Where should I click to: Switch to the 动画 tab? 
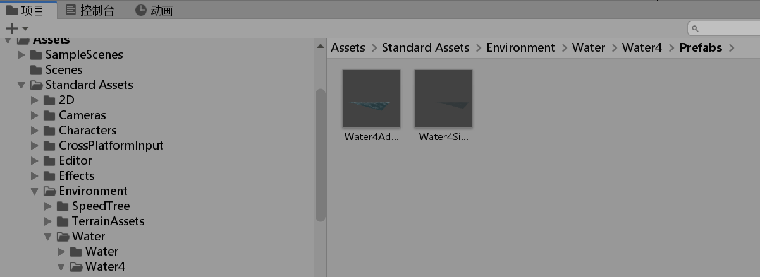pyautogui.click(x=154, y=10)
